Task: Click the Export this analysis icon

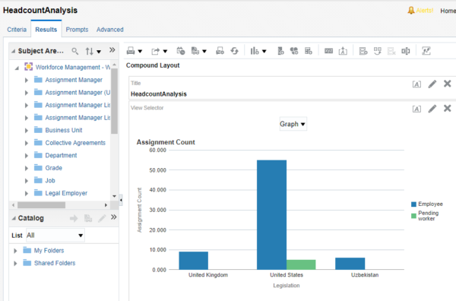Action: 156,51
